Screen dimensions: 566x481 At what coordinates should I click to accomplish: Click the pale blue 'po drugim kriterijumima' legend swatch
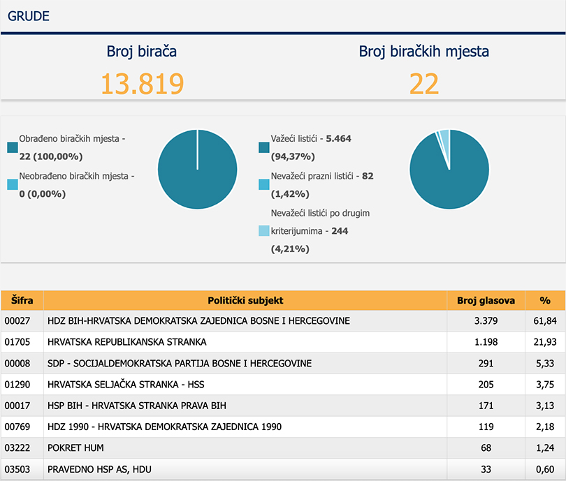pos(264,231)
